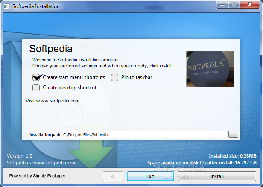263x187 pixels.
Task: Enable Pin to taskbar checkbox
Action: click(x=114, y=77)
